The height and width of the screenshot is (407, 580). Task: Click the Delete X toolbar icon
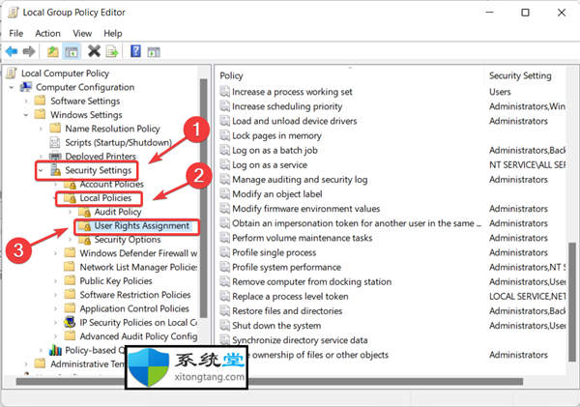tap(94, 51)
